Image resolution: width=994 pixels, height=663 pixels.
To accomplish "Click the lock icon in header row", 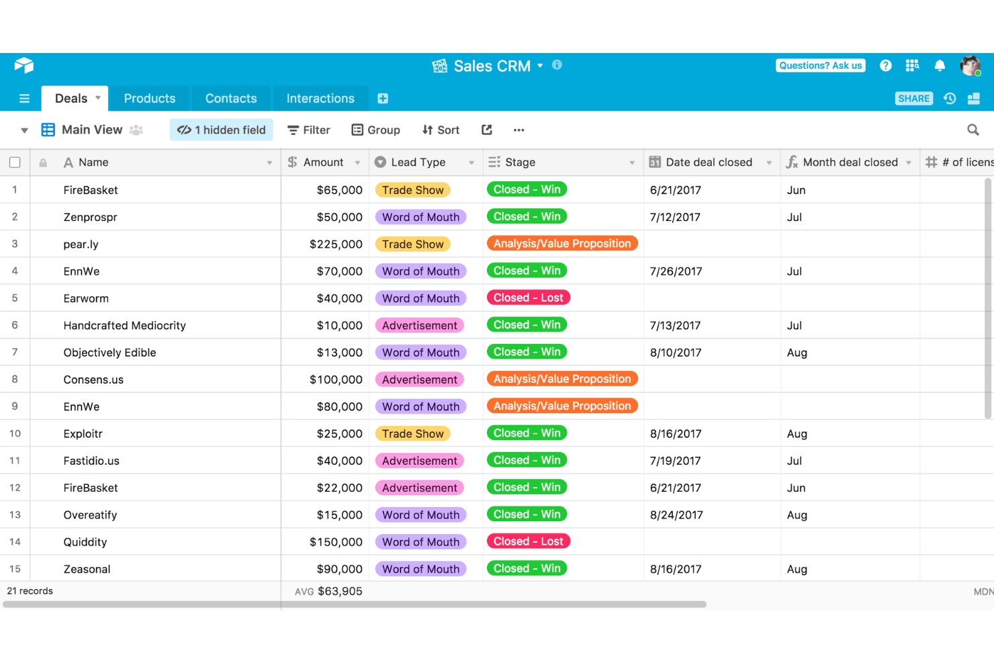I will click(43, 163).
